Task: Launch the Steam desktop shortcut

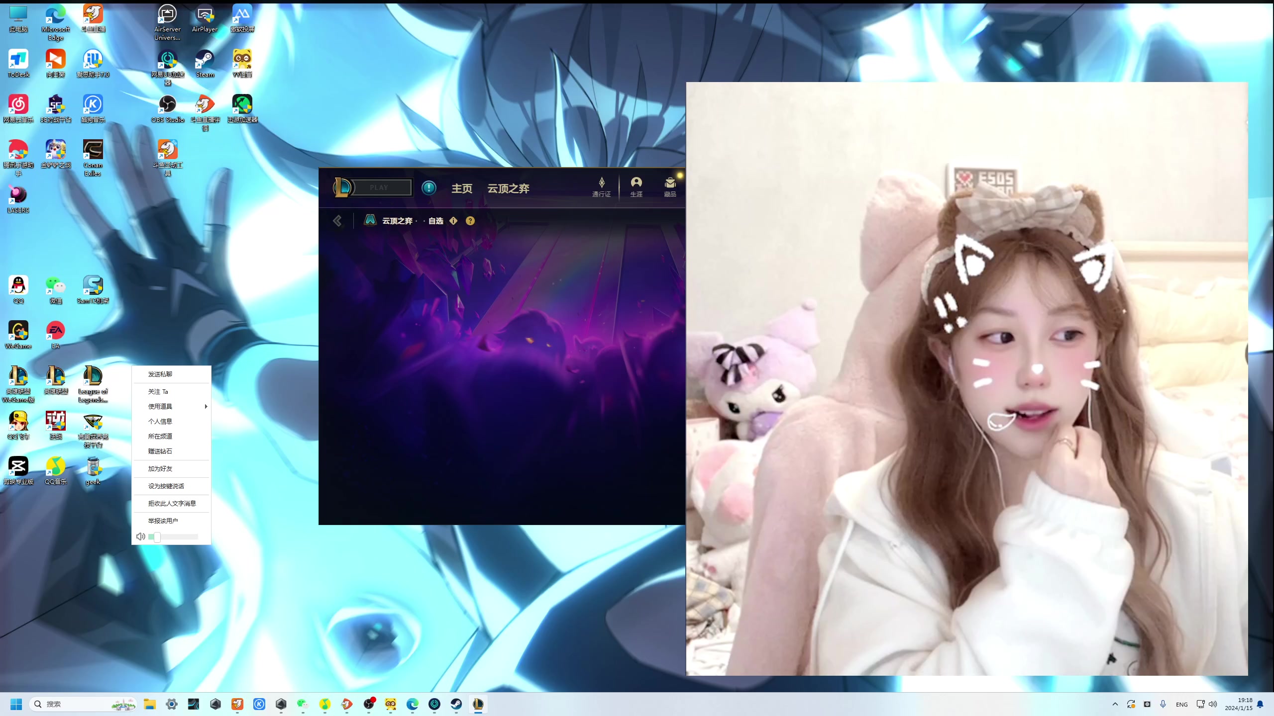Action: 205,64
